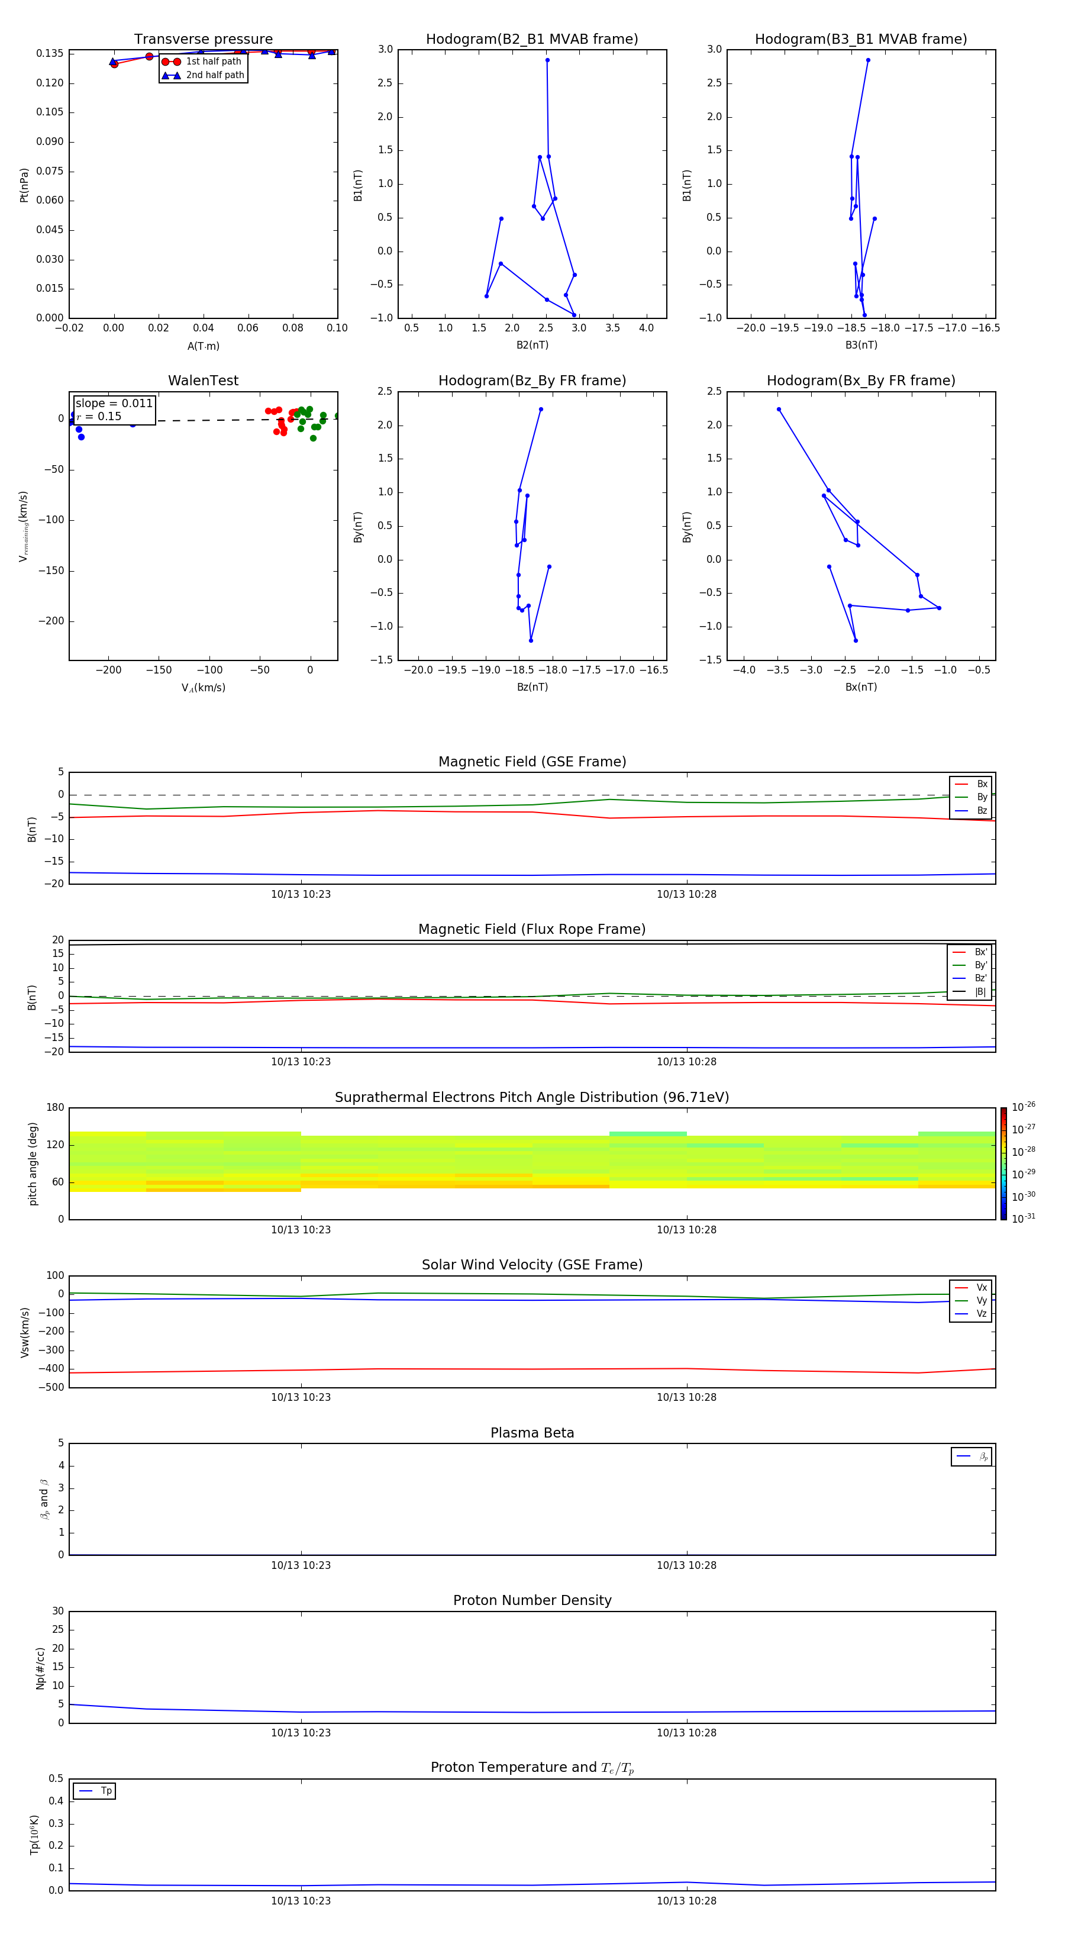Click the 'Proton Temperature and Te/Tp' title

pos(532,1768)
